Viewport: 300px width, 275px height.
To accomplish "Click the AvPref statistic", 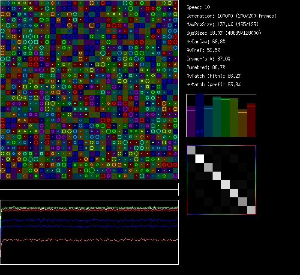I will [x=203, y=50].
